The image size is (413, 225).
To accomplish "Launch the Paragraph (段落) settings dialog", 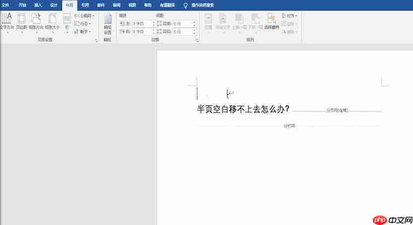I will [197, 41].
